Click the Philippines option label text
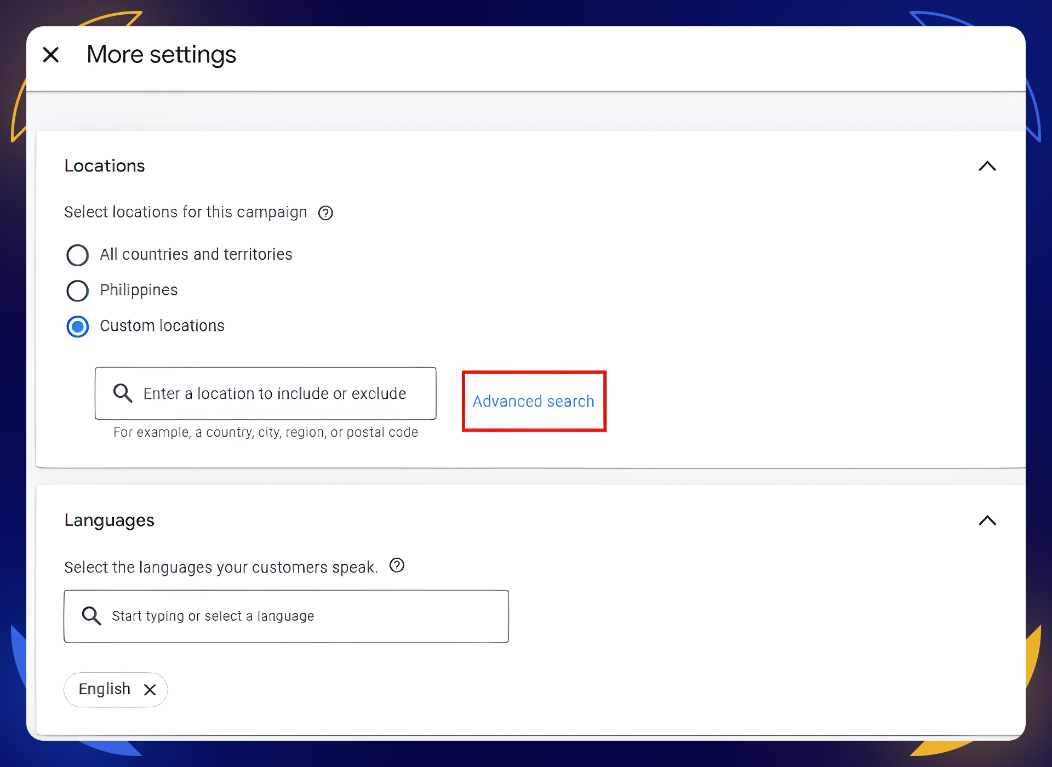 [x=139, y=290]
